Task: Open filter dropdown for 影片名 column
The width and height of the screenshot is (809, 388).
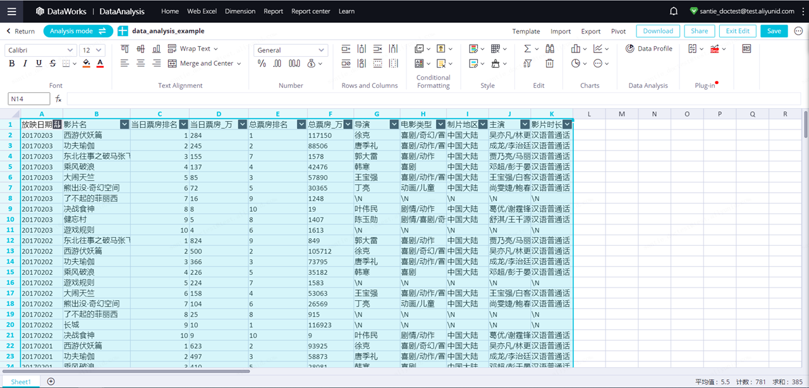Action: pyautogui.click(x=124, y=124)
